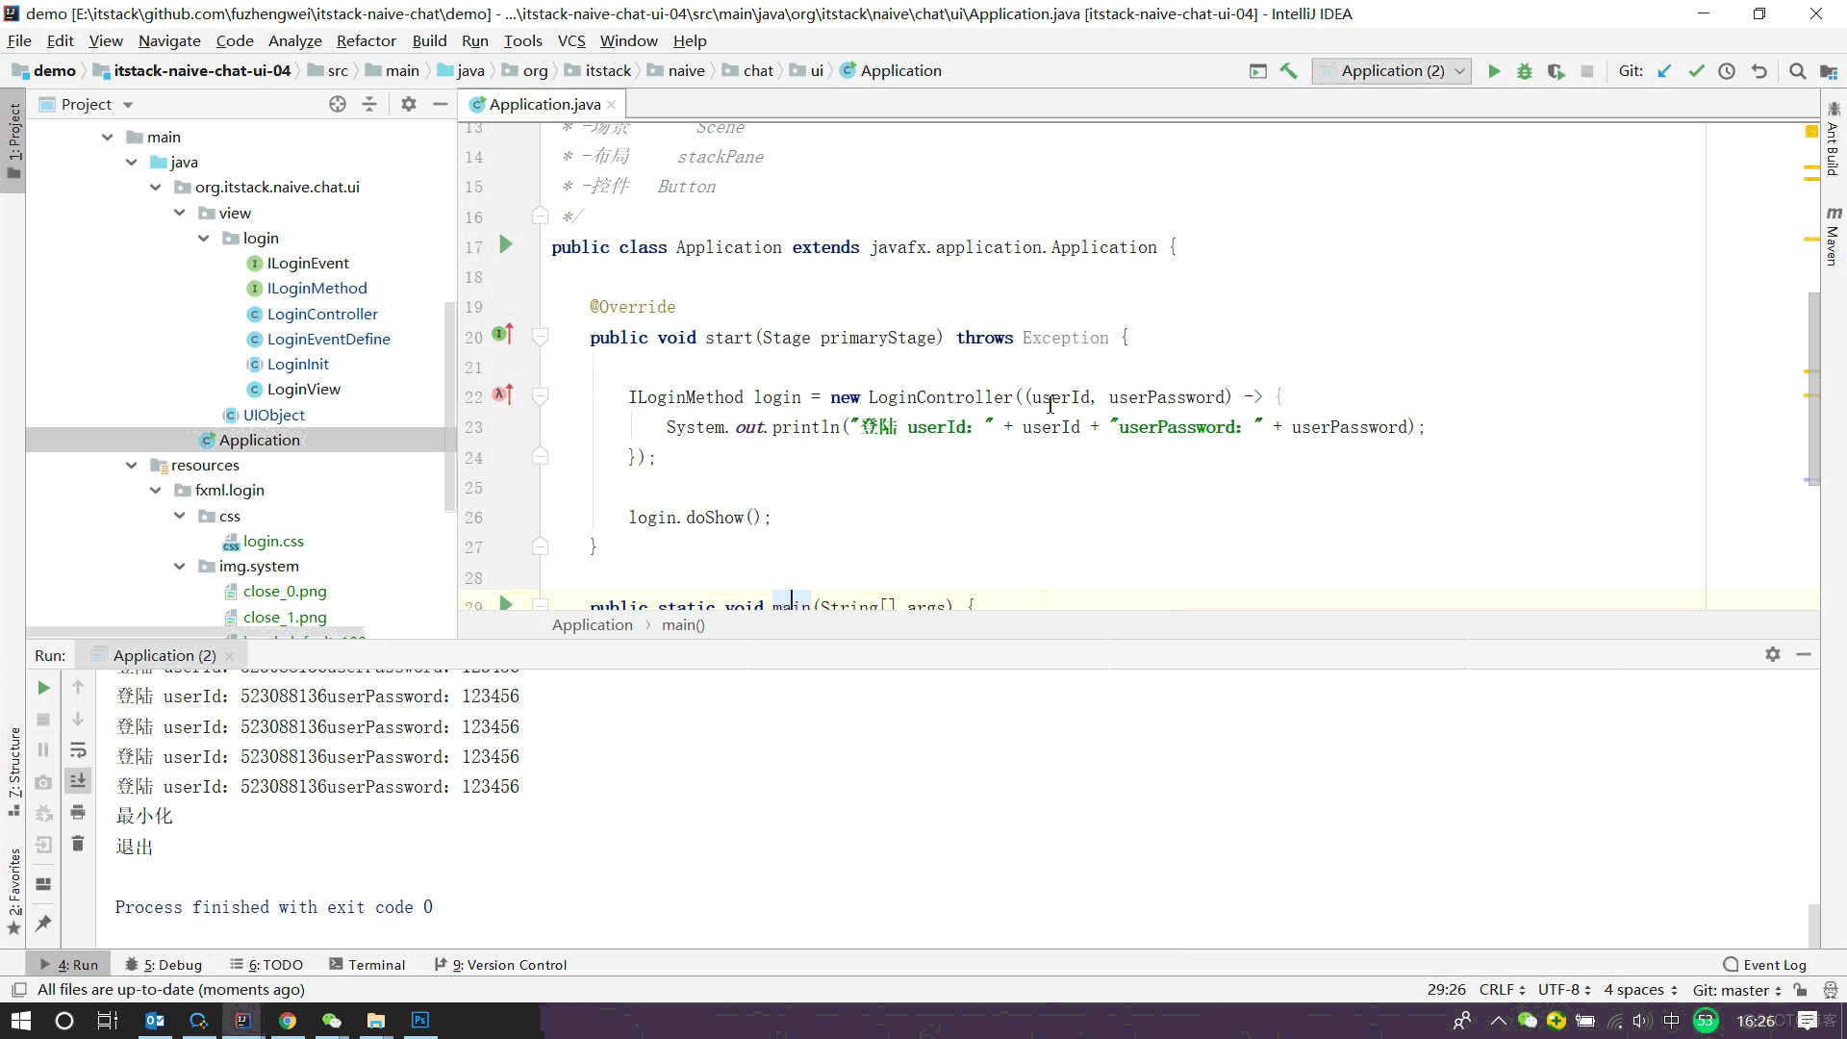This screenshot has height=1039, width=1847.
Task: Open the Navigate menu in menu bar
Action: 170,40
